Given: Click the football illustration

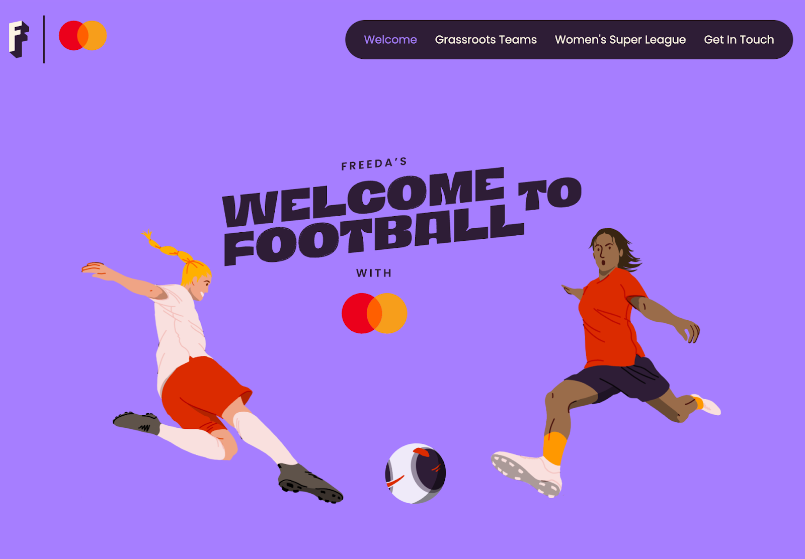Looking at the screenshot, I should click(416, 474).
